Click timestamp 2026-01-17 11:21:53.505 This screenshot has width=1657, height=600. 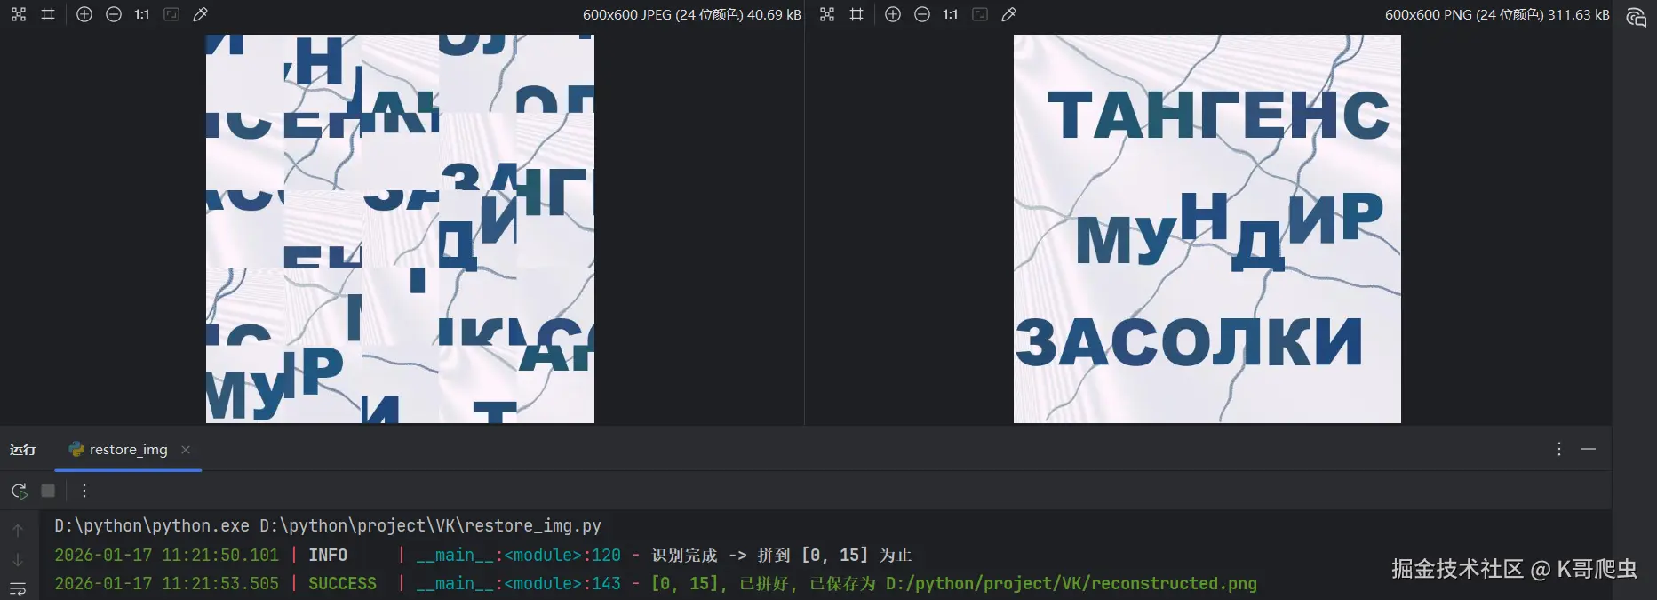[167, 584]
